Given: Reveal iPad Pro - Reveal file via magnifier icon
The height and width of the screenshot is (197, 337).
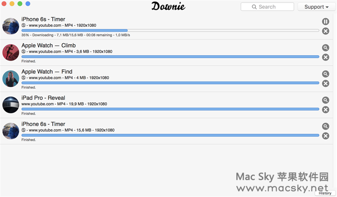Looking at the screenshot, I should [325, 100].
